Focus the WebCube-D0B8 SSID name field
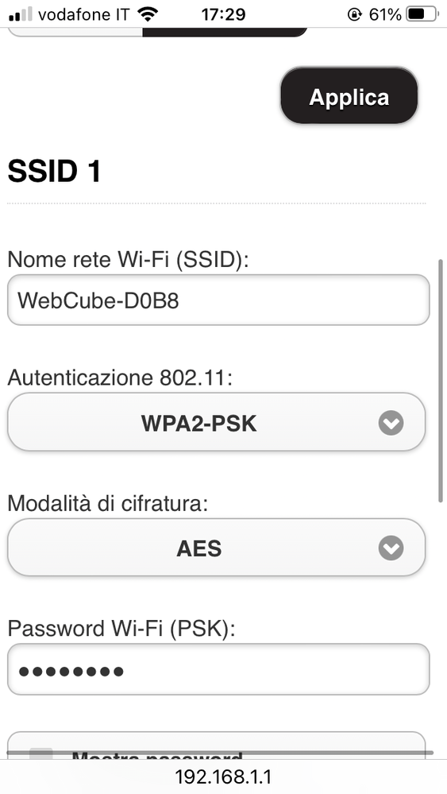This screenshot has height=794, width=447. click(x=218, y=300)
